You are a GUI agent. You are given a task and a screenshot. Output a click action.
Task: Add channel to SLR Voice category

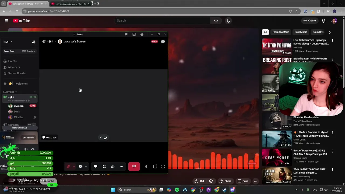(34, 92)
